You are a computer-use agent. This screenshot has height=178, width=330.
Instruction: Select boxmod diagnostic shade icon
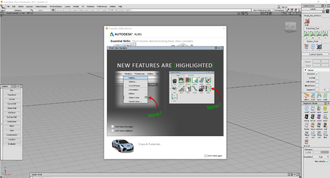coord(306,142)
